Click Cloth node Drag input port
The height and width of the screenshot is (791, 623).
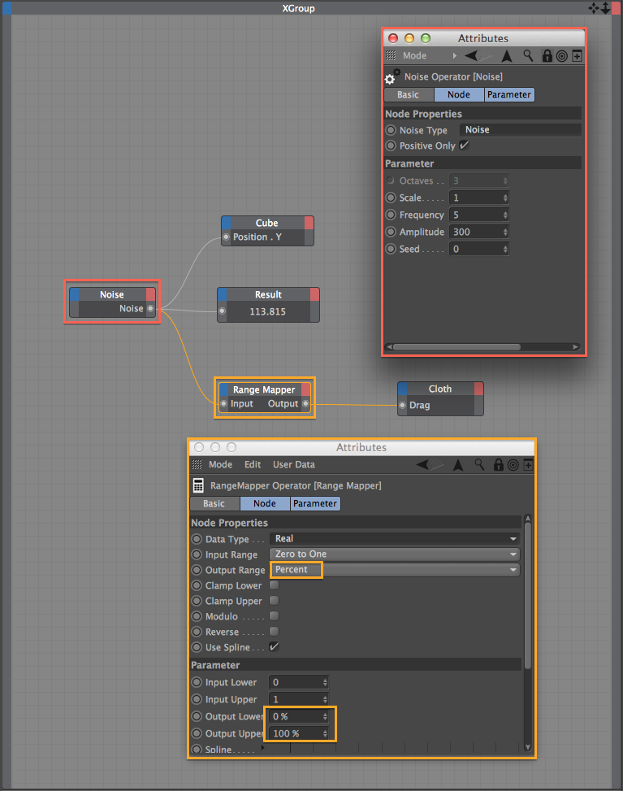402,405
